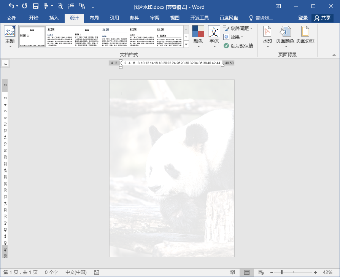Viewport: 340px width, 277px height.
Task: Click the 设计 tab
Action: click(74, 18)
